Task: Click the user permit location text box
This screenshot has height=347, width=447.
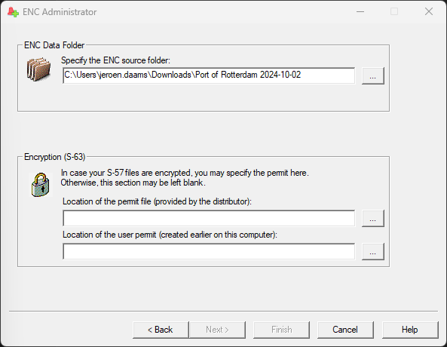Action: pyautogui.click(x=209, y=251)
